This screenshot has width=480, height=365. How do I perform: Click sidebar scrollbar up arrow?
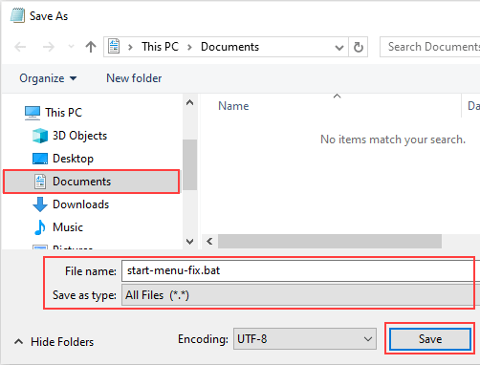tap(190, 102)
